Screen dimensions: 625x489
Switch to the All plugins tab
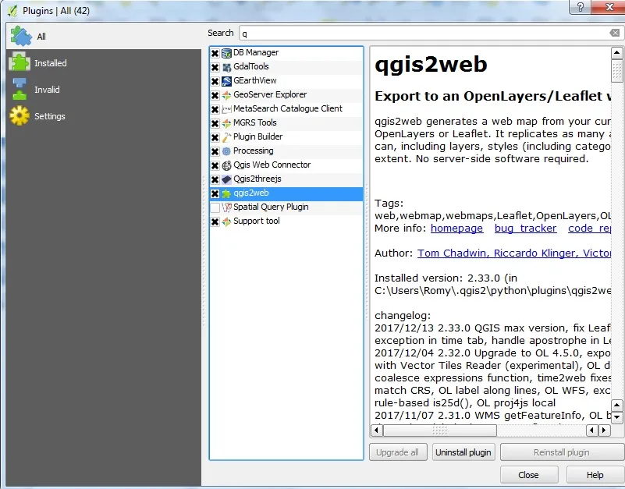[x=104, y=37]
